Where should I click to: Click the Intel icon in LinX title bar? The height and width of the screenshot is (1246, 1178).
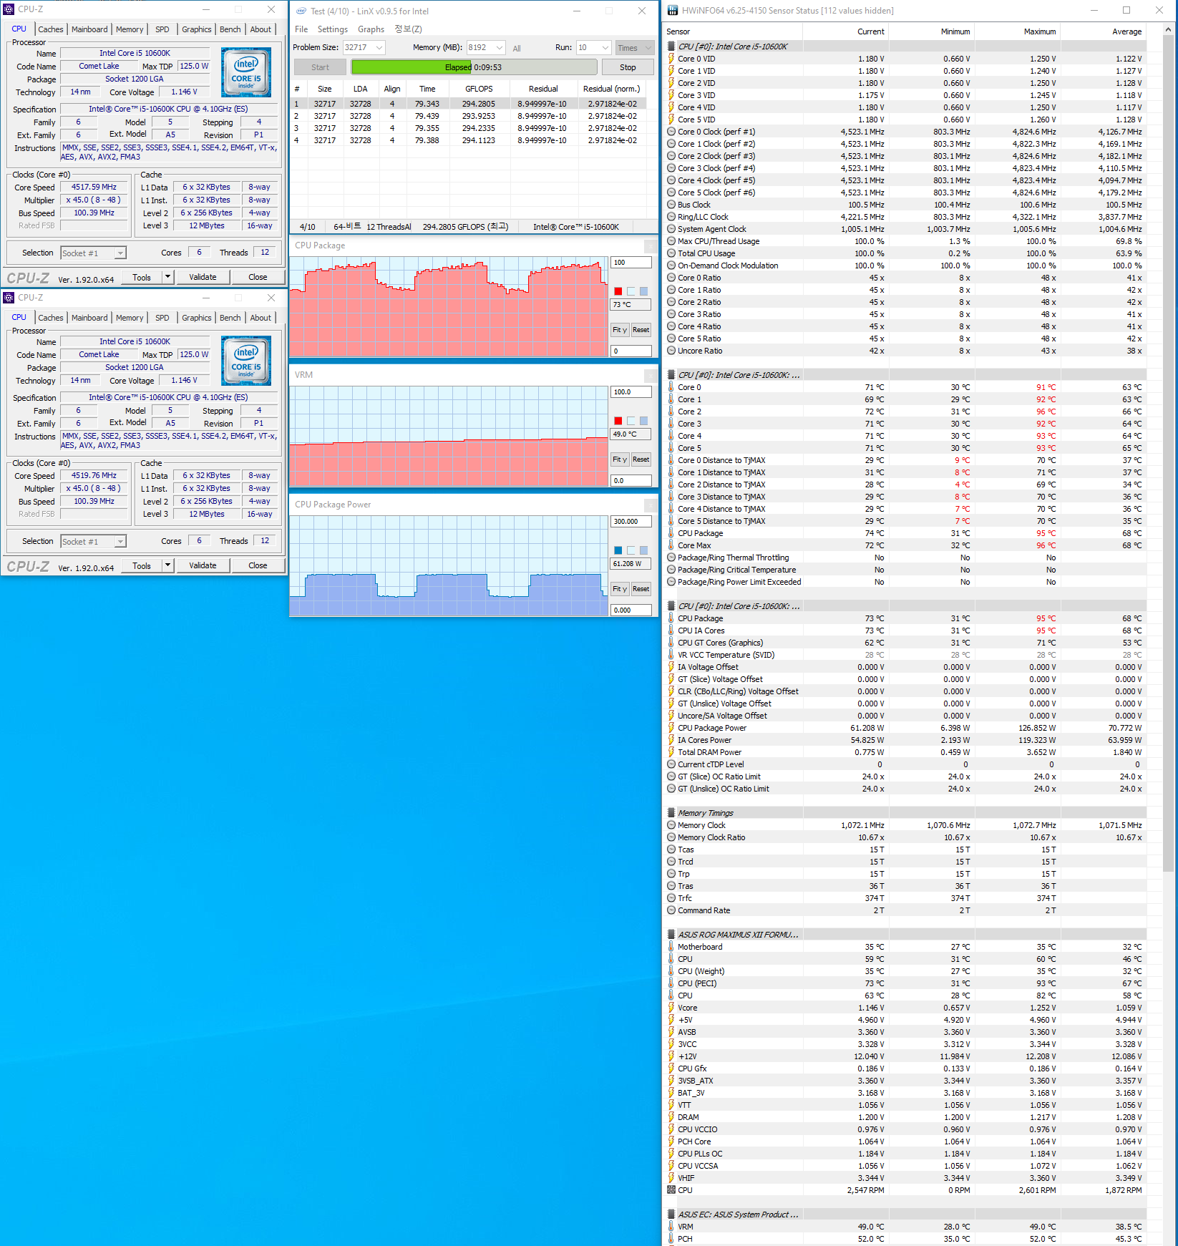pos(301,11)
